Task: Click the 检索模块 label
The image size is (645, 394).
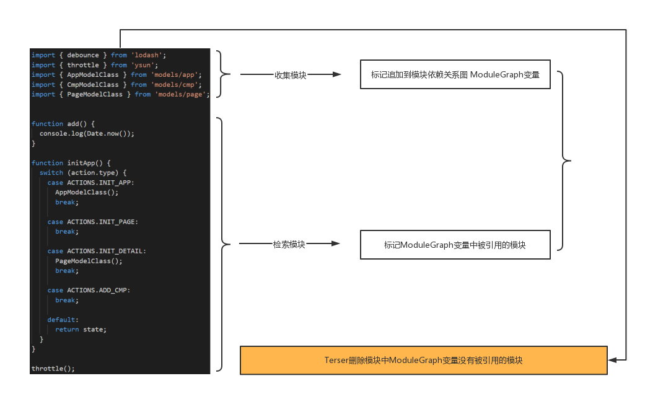Action: point(289,244)
